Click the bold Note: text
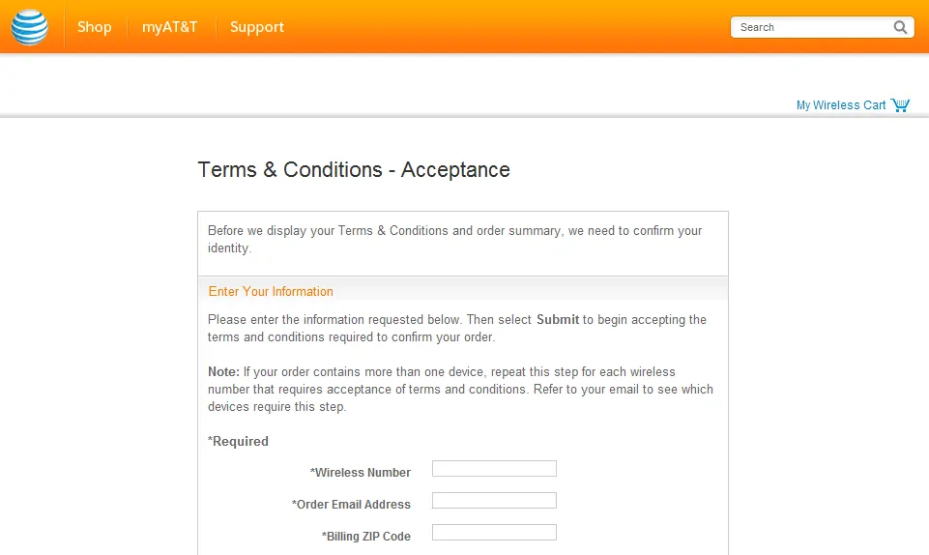The width and height of the screenshot is (929, 555). 223,372
